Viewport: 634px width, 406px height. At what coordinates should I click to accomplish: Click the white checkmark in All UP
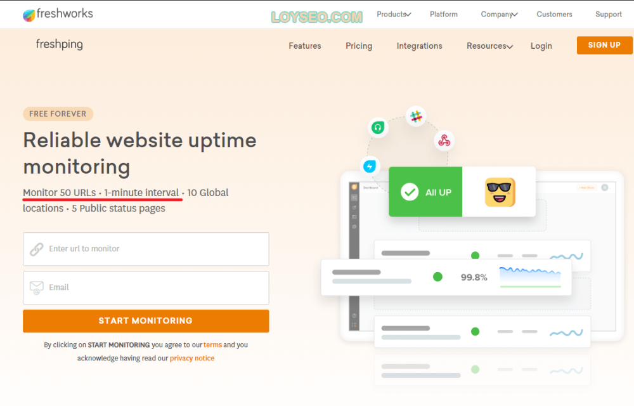coord(410,192)
